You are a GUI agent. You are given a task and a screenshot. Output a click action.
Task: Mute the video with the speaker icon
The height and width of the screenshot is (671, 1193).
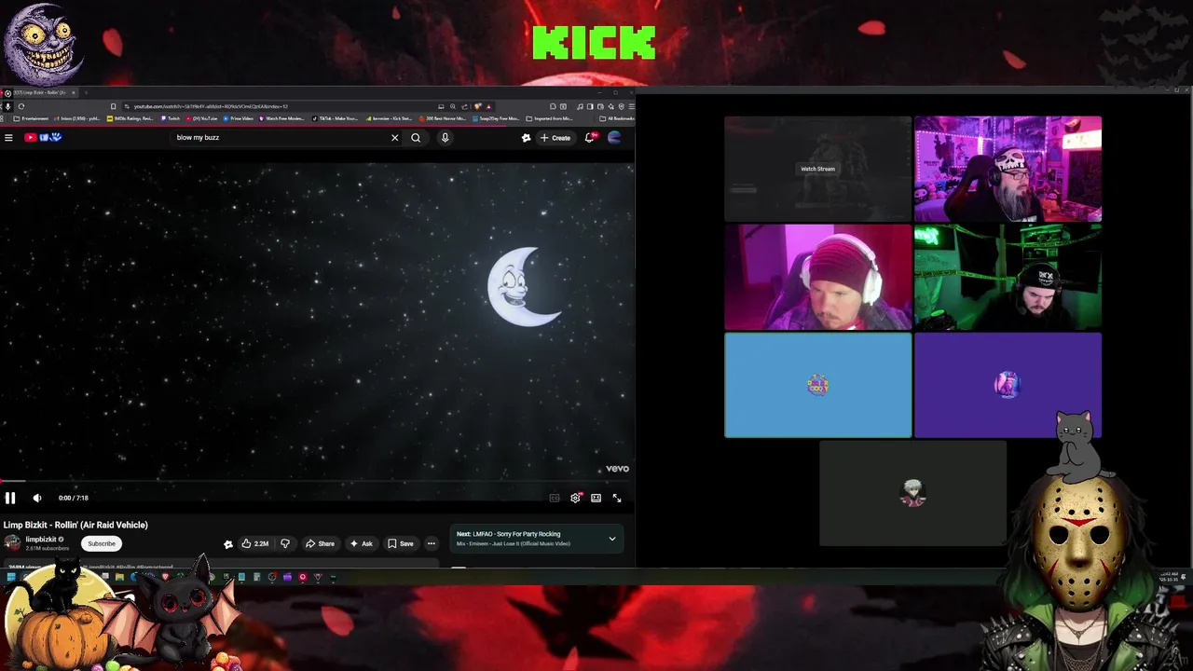click(x=37, y=498)
